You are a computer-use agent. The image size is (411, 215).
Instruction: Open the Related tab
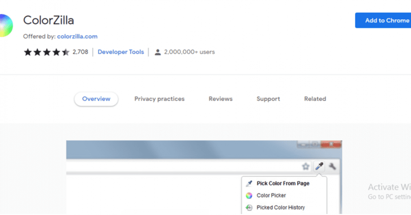tap(315, 99)
